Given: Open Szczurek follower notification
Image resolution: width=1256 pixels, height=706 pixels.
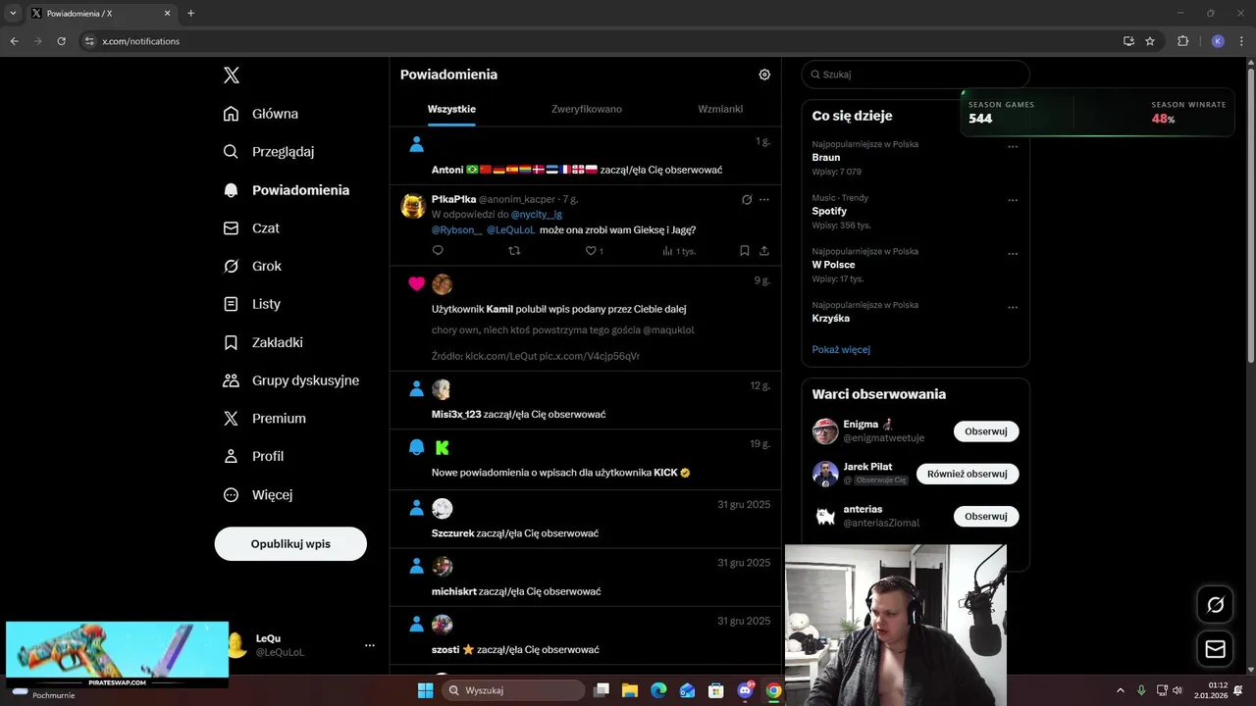Looking at the screenshot, I should click(586, 519).
